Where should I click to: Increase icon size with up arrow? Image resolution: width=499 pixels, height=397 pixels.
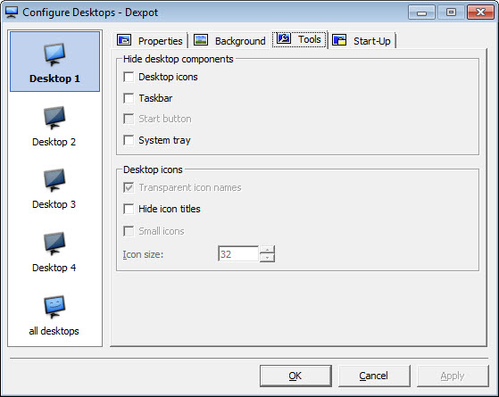[x=267, y=250]
